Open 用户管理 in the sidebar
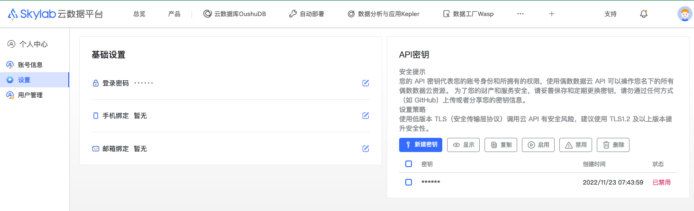The image size is (694, 211). (x=30, y=95)
